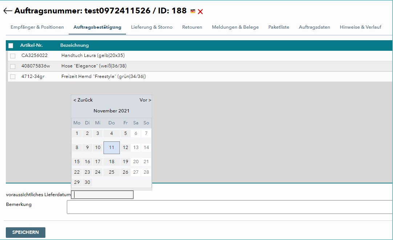Click the Freizeit Hemd "Freestyle" description
The height and width of the screenshot is (240, 393).
[104, 76]
